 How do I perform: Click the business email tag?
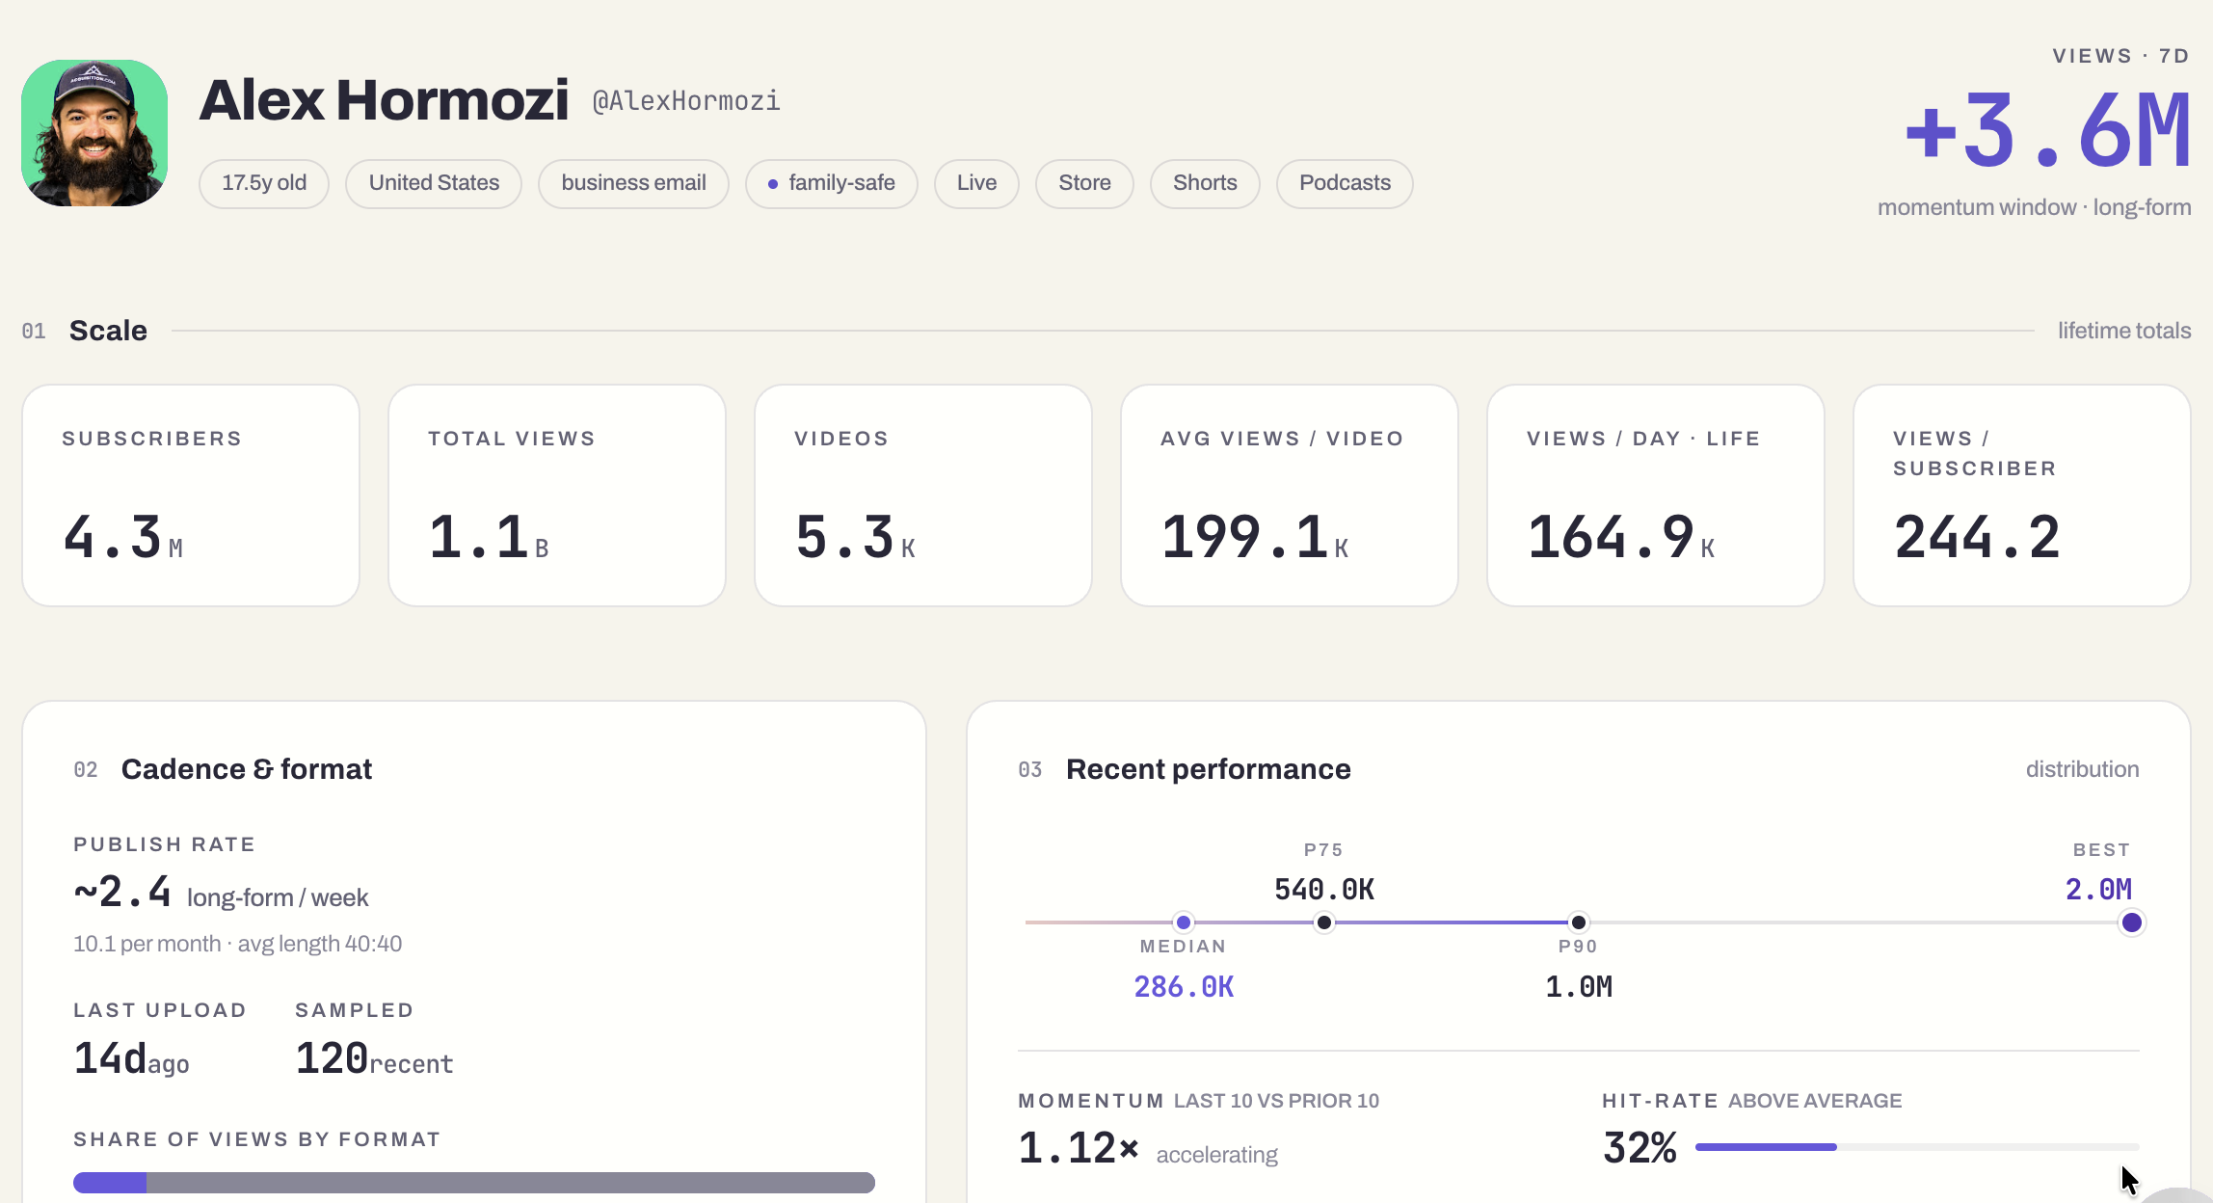pyautogui.click(x=633, y=183)
